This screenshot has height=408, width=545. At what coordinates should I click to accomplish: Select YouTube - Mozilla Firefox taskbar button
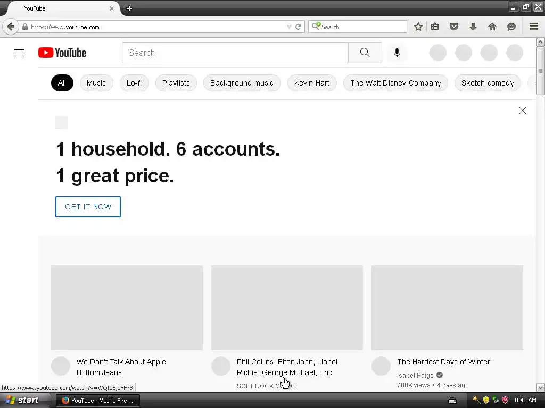pyautogui.click(x=98, y=401)
